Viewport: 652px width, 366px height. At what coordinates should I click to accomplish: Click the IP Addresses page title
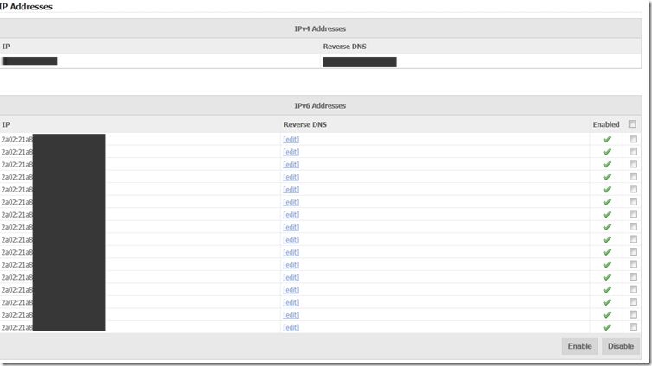(x=26, y=7)
